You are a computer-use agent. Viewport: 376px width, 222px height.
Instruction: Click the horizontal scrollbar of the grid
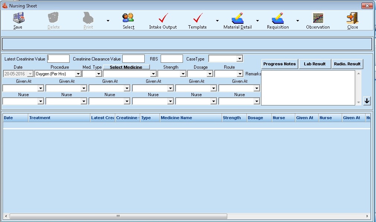(118, 216)
